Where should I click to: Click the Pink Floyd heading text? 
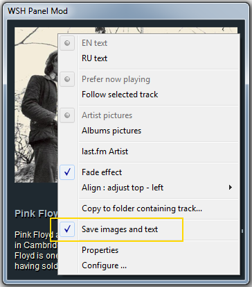click(36, 213)
